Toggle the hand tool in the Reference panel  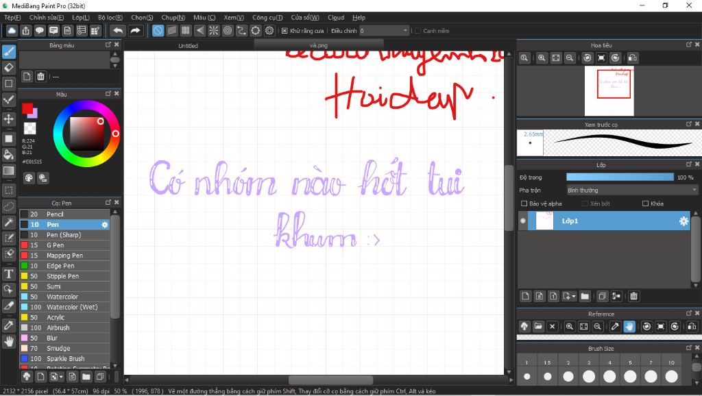[629, 326]
